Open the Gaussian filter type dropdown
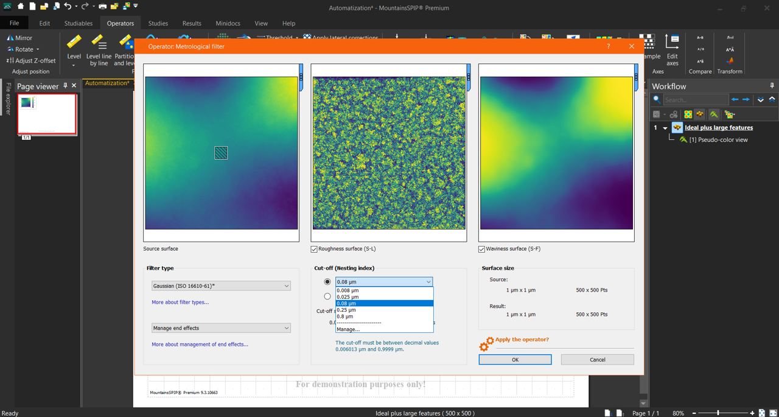This screenshot has width=779, height=417. pos(221,286)
